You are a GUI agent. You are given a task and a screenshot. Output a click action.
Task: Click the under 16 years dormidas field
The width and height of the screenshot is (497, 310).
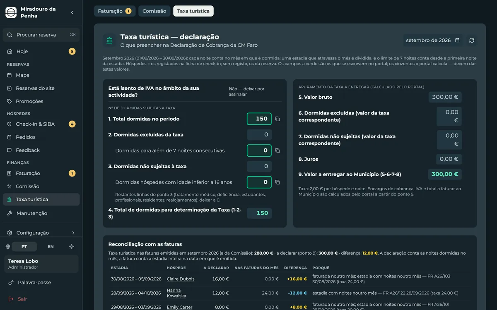point(259,182)
